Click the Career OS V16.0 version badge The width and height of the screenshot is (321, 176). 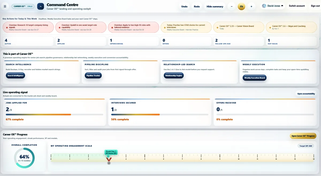coord(23,6)
